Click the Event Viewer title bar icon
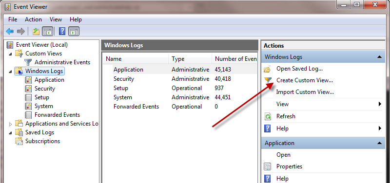Image resolution: width=390 pixels, height=183 pixels. point(8,7)
